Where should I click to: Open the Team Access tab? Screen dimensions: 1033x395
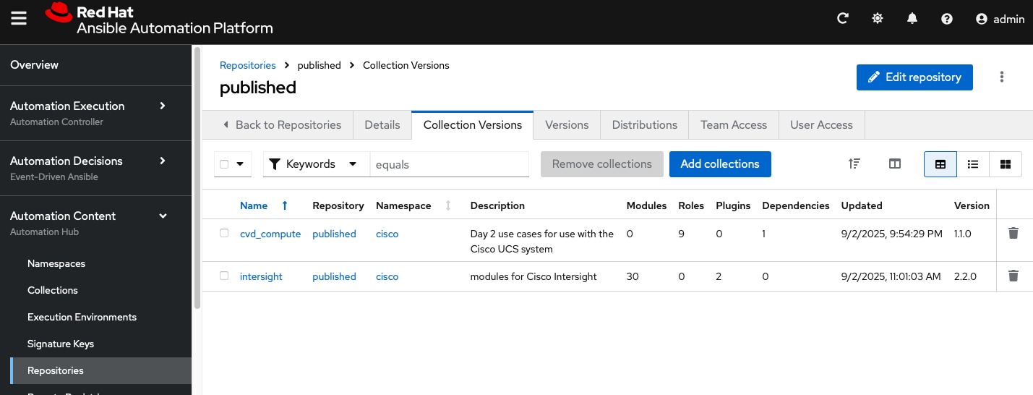click(x=734, y=124)
